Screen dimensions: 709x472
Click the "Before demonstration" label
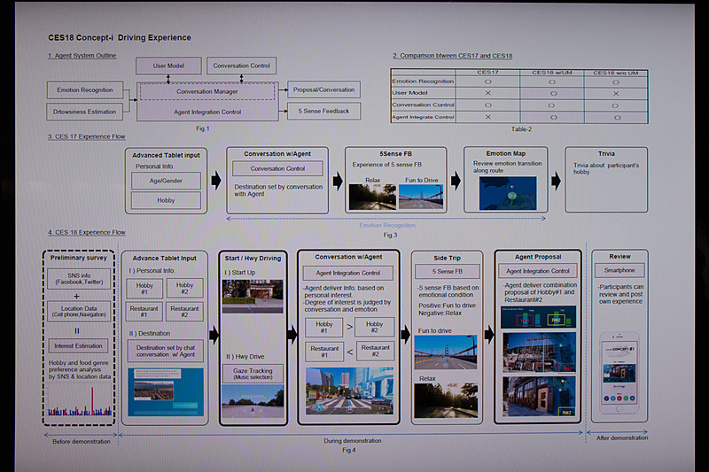point(82,441)
